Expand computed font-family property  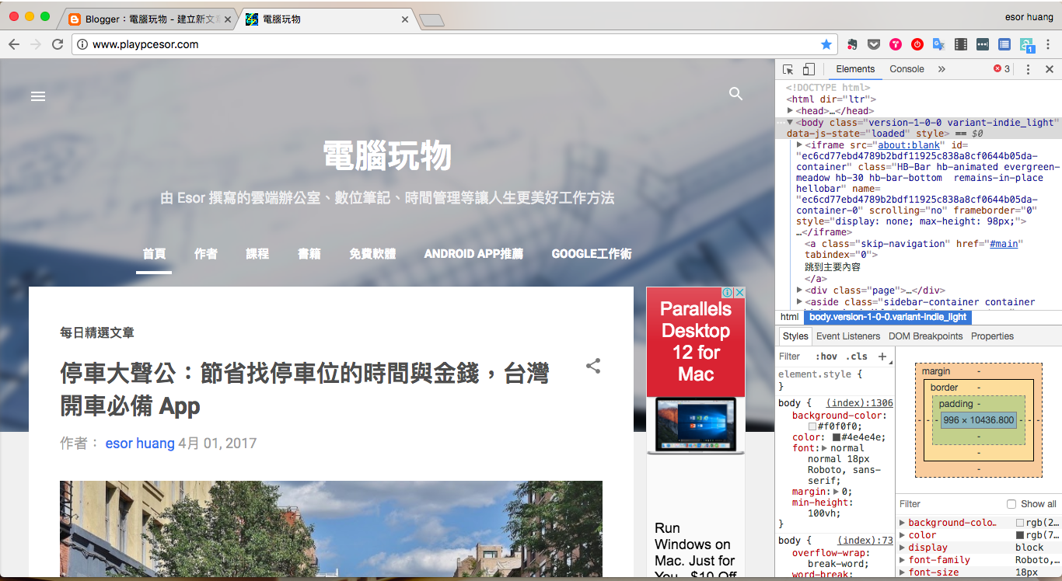coord(903,560)
